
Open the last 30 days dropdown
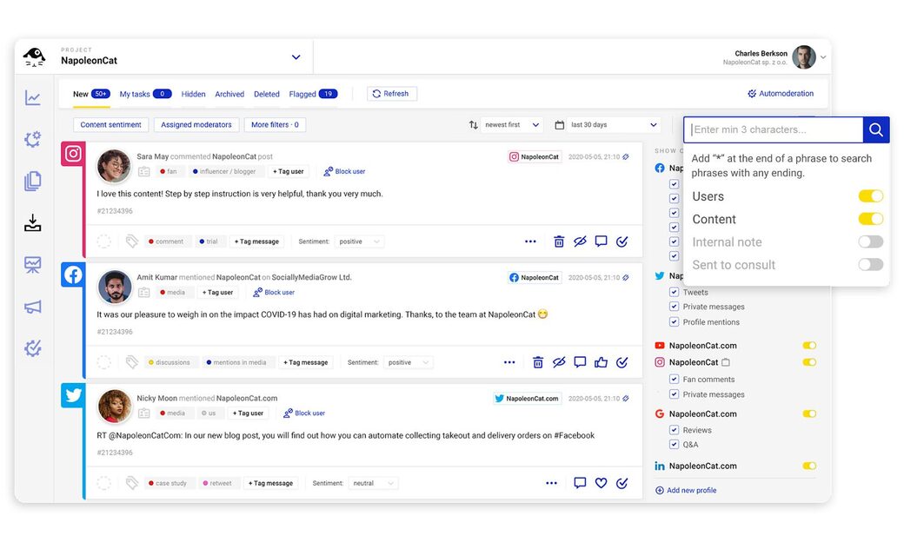[614, 125]
